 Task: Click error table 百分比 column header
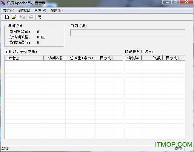point(171,58)
